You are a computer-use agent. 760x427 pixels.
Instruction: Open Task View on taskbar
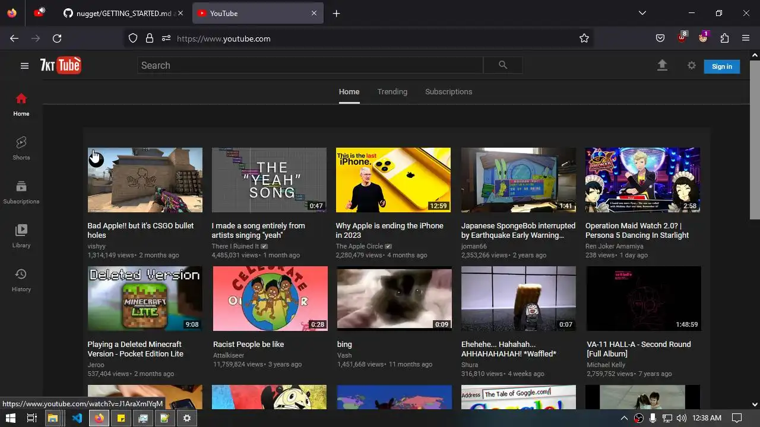[31, 418]
